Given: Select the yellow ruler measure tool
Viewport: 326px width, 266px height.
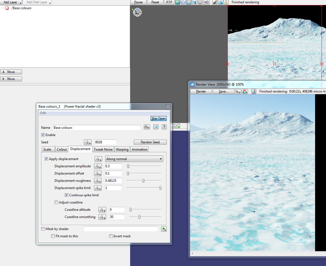Looking at the screenshot, I should point(226,2).
